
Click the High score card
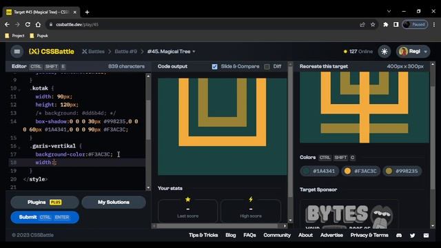click(x=251, y=211)
